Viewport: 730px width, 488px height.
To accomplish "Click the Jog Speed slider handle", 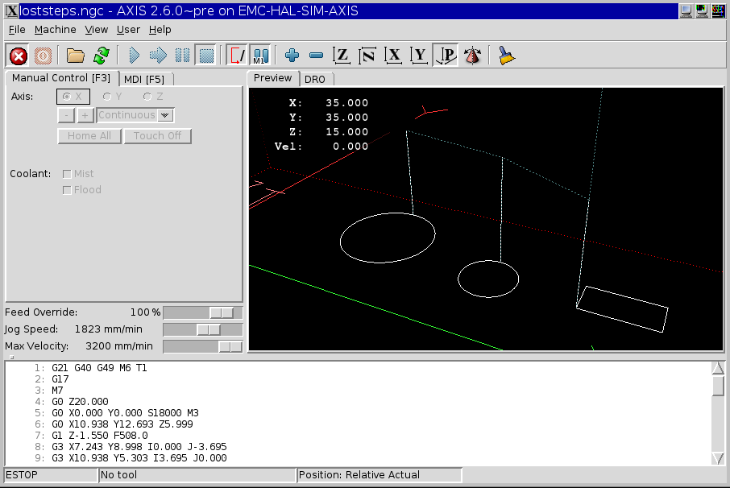I will pyautogui.click(x=209, y=330).
